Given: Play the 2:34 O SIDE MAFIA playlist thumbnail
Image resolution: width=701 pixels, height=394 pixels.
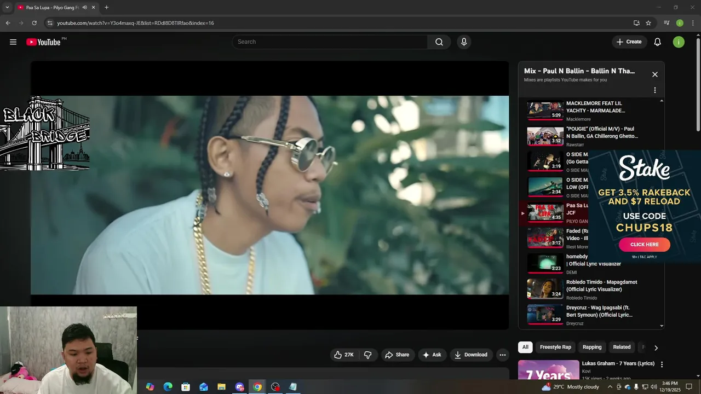Looking at the screenshot, I should click(545, 187).
